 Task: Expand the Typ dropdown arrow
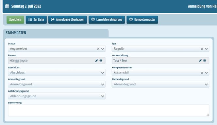click(206, 49)
